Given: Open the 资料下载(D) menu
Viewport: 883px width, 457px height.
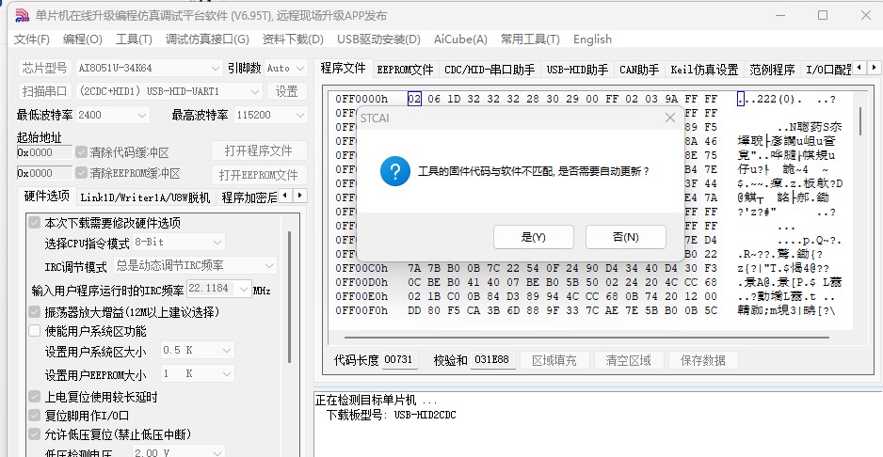Looking at the screenshot, I should pyautogui.click(x=293, y=39).
